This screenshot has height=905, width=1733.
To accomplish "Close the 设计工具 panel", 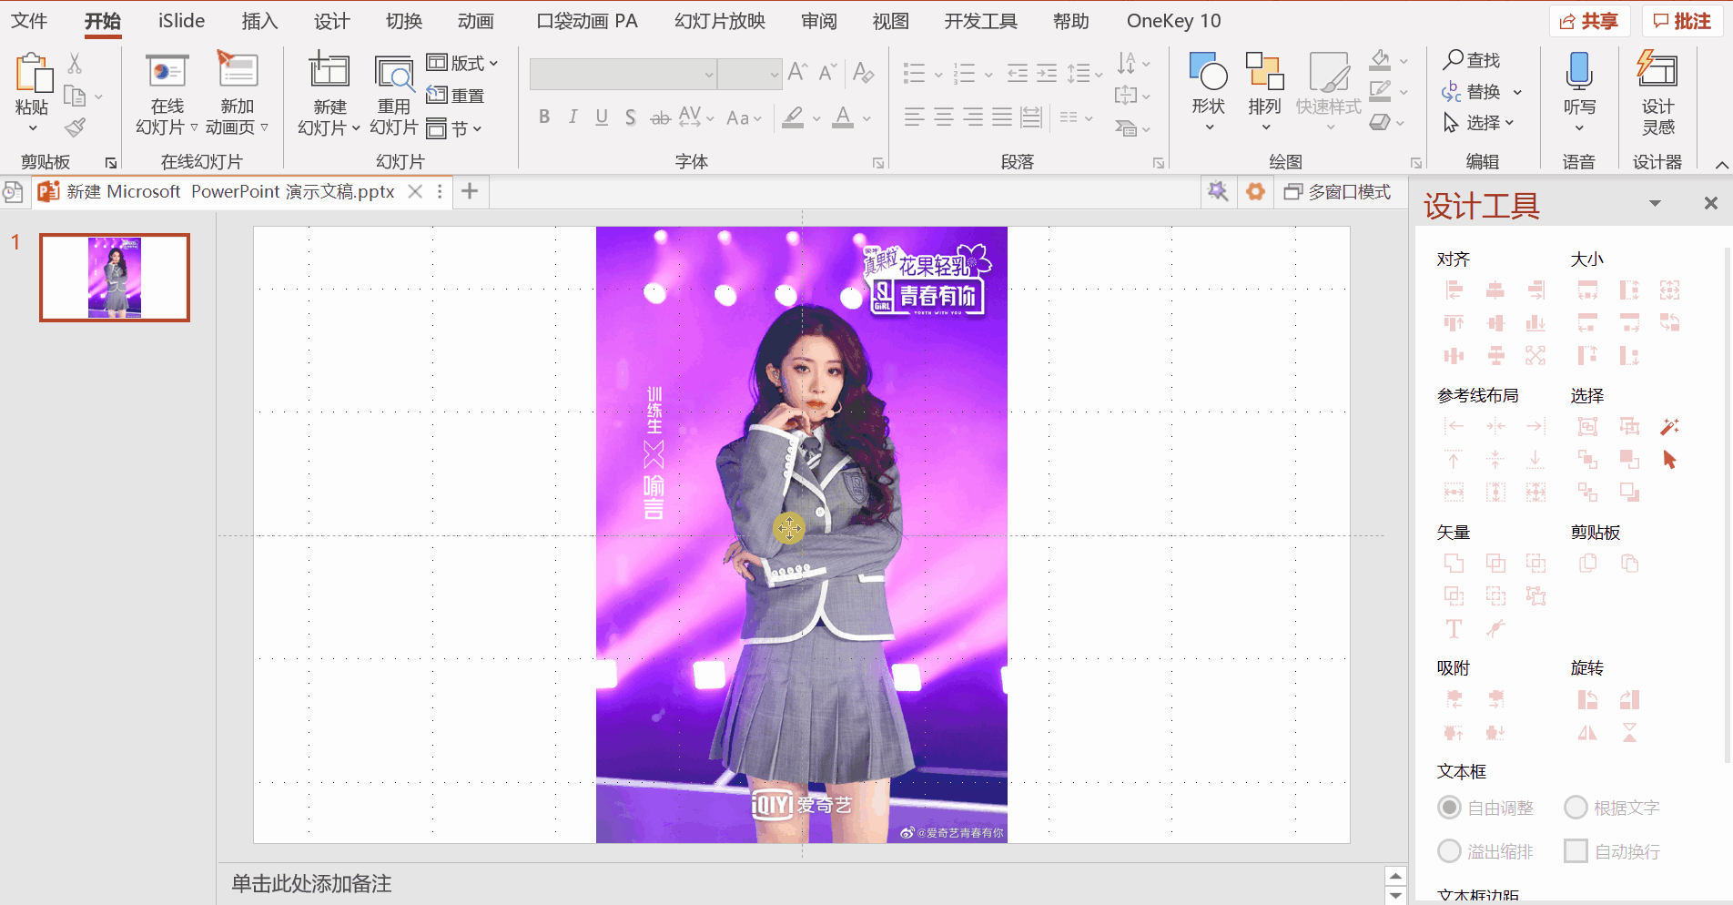I will pos(1711,204).
